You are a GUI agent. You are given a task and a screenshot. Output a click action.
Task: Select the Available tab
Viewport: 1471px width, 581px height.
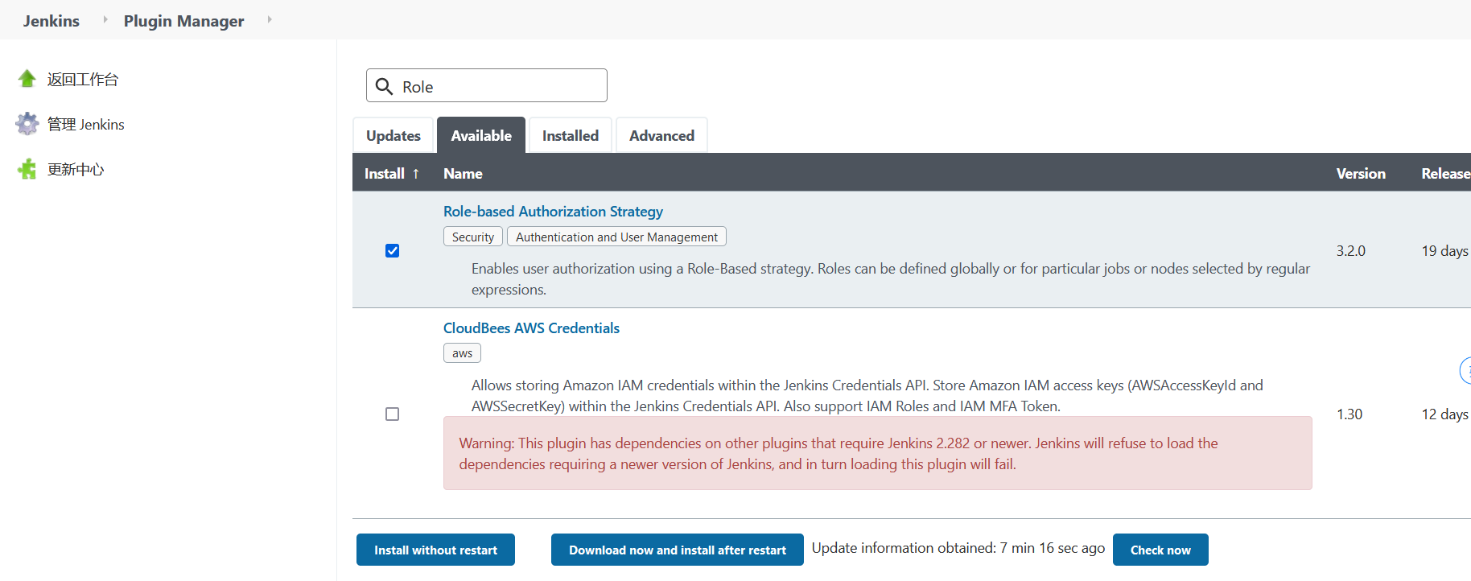click(x=481, y=135)
